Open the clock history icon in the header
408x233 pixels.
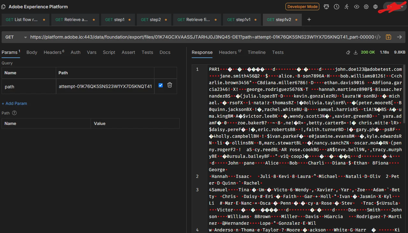point(337,7)
